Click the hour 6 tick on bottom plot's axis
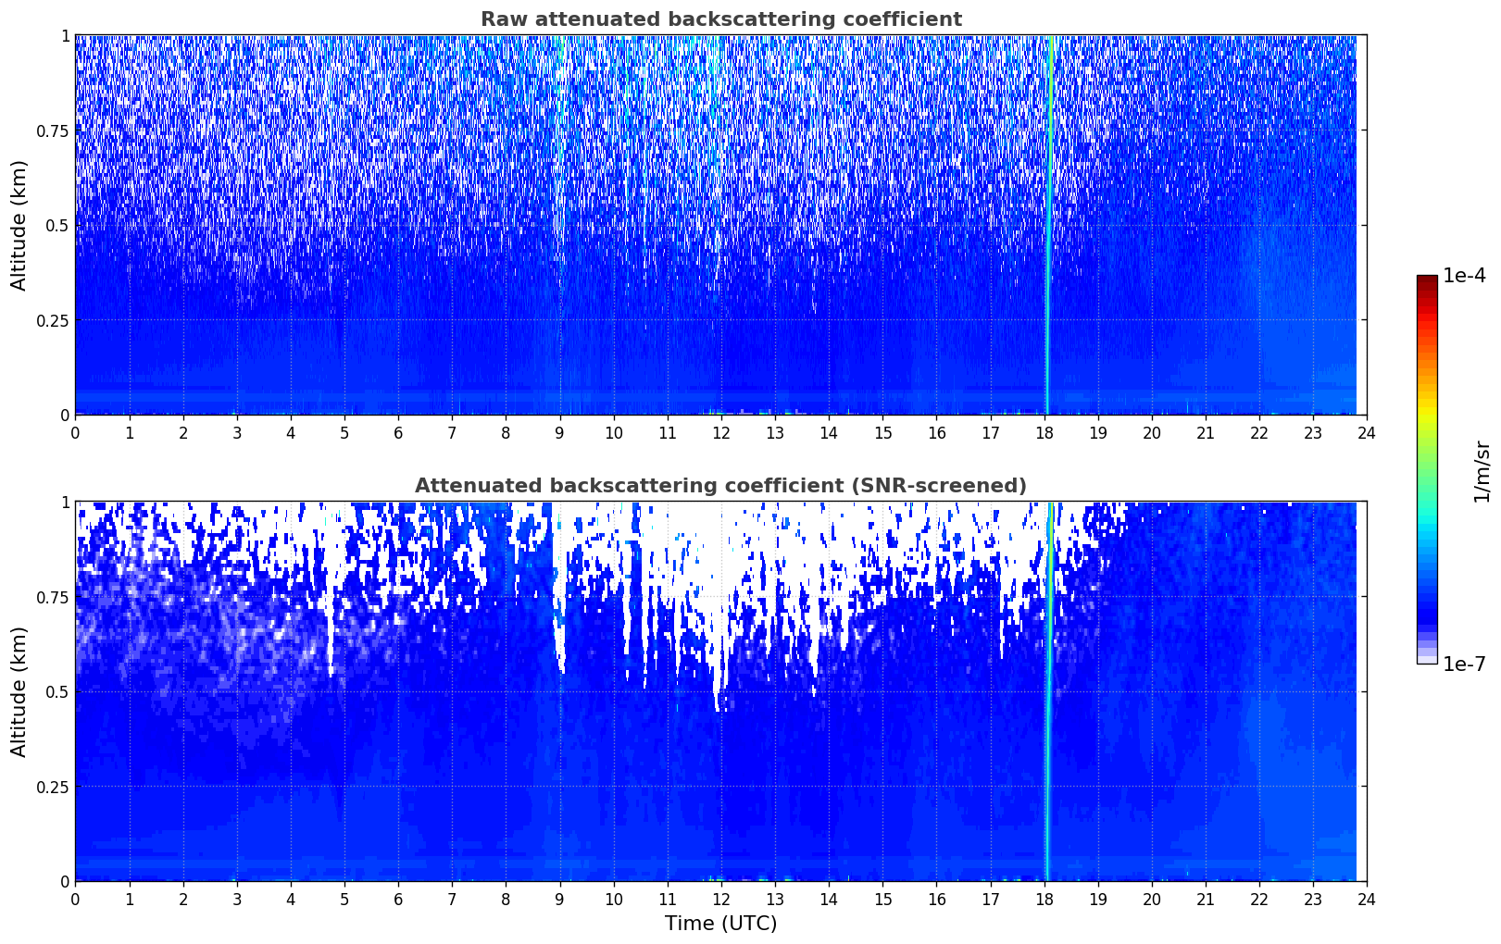Screen dimensions: 1501x944 [398, 899]
